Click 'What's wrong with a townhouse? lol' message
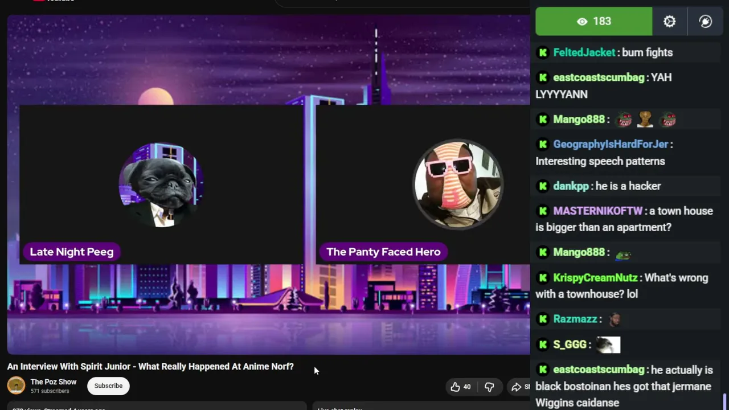This screenshot has width=729, height=410. (x=622, y=286)
